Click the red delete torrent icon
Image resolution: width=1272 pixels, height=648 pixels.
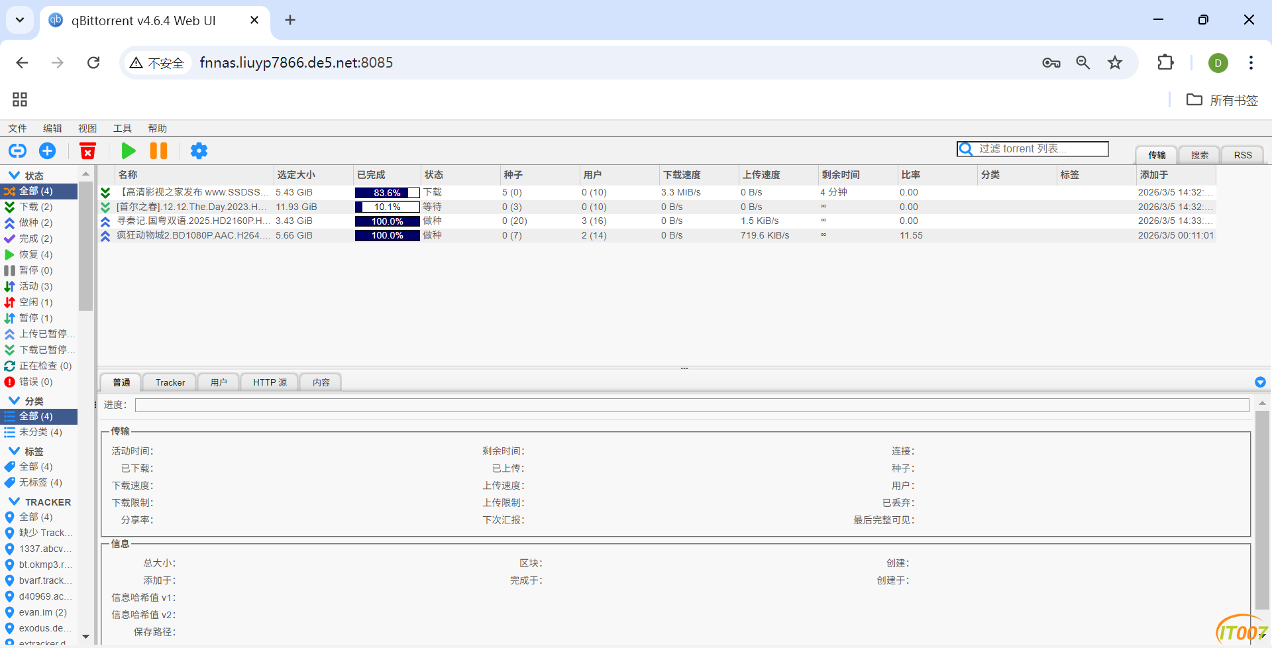[x=87, y=151]
